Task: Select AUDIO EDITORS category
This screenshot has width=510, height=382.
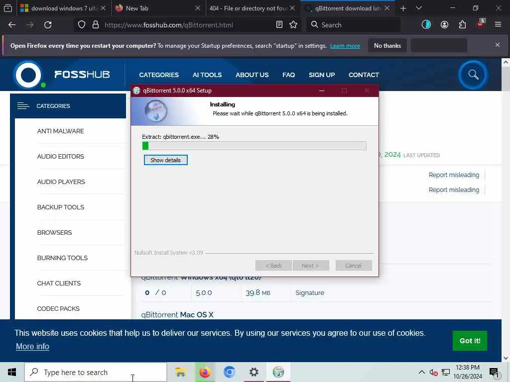Action: [60, 156]
